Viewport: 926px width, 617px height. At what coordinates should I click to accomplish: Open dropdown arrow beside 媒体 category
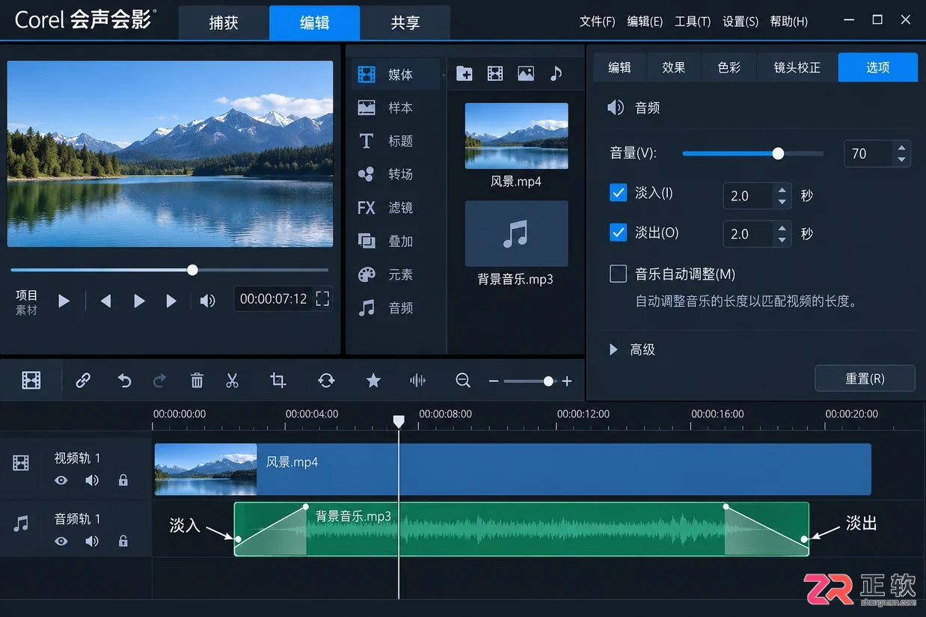click(x=444, y=75)
